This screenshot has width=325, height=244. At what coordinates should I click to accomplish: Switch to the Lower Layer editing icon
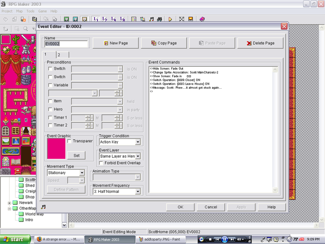click(67, 19)
